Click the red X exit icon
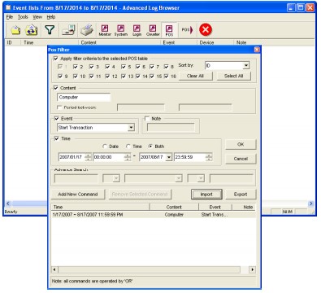This screenshot has height=293, width=321. click(206, 29)
